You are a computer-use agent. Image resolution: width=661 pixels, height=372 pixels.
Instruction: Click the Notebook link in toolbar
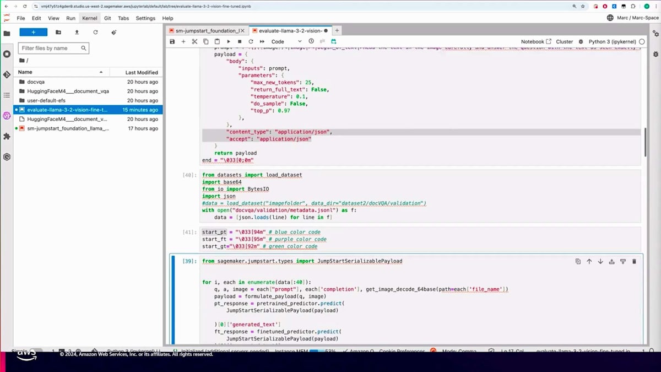(536, 41)
